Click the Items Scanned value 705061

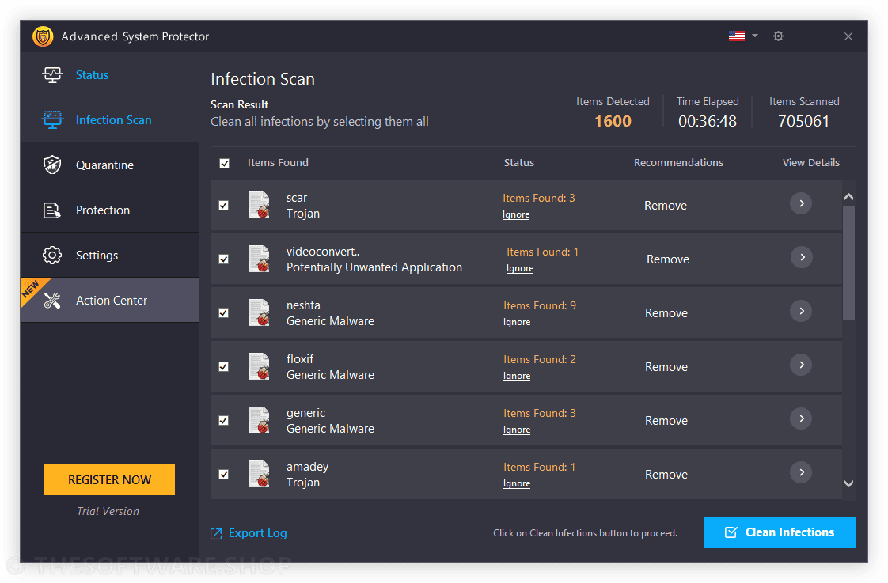pyautogui.click(x=803, y=121)
